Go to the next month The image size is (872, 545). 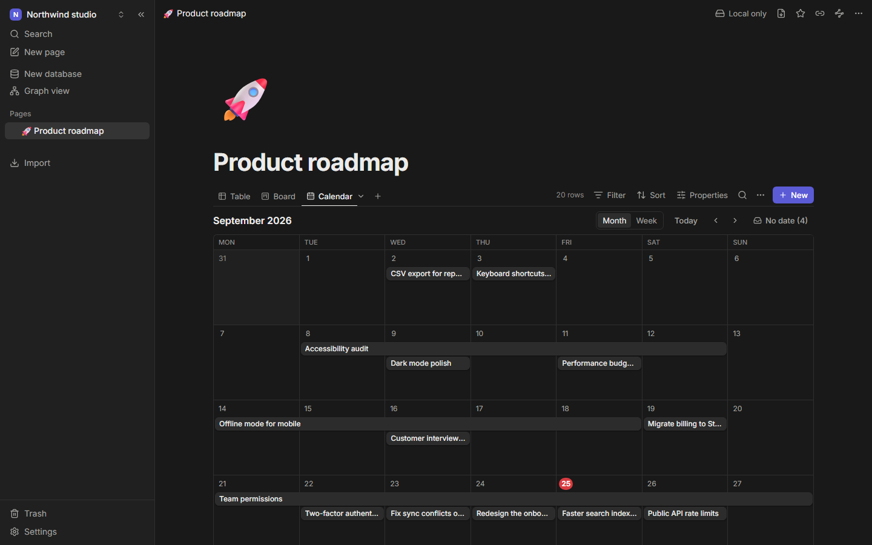(735, 220)
